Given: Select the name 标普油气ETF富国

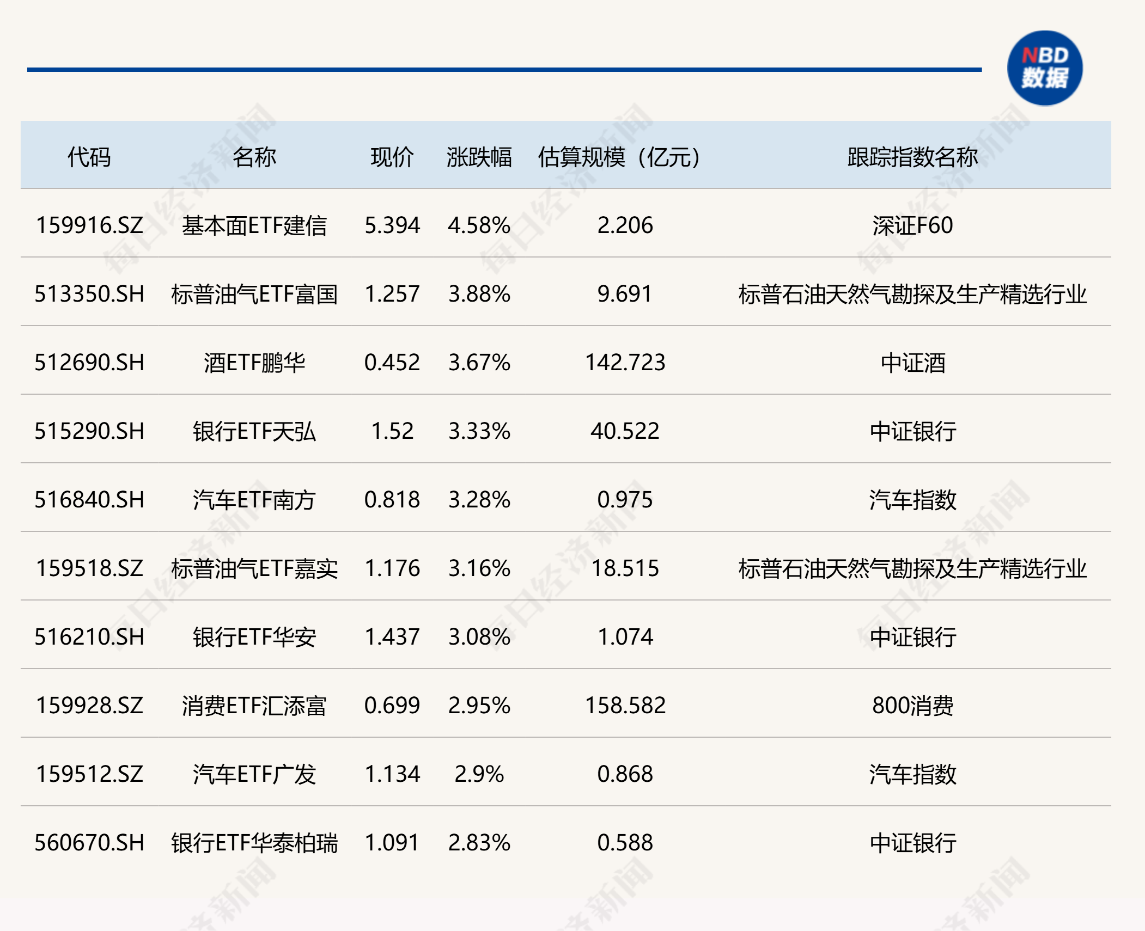Looking at the screenshot, I should [254, 294].
